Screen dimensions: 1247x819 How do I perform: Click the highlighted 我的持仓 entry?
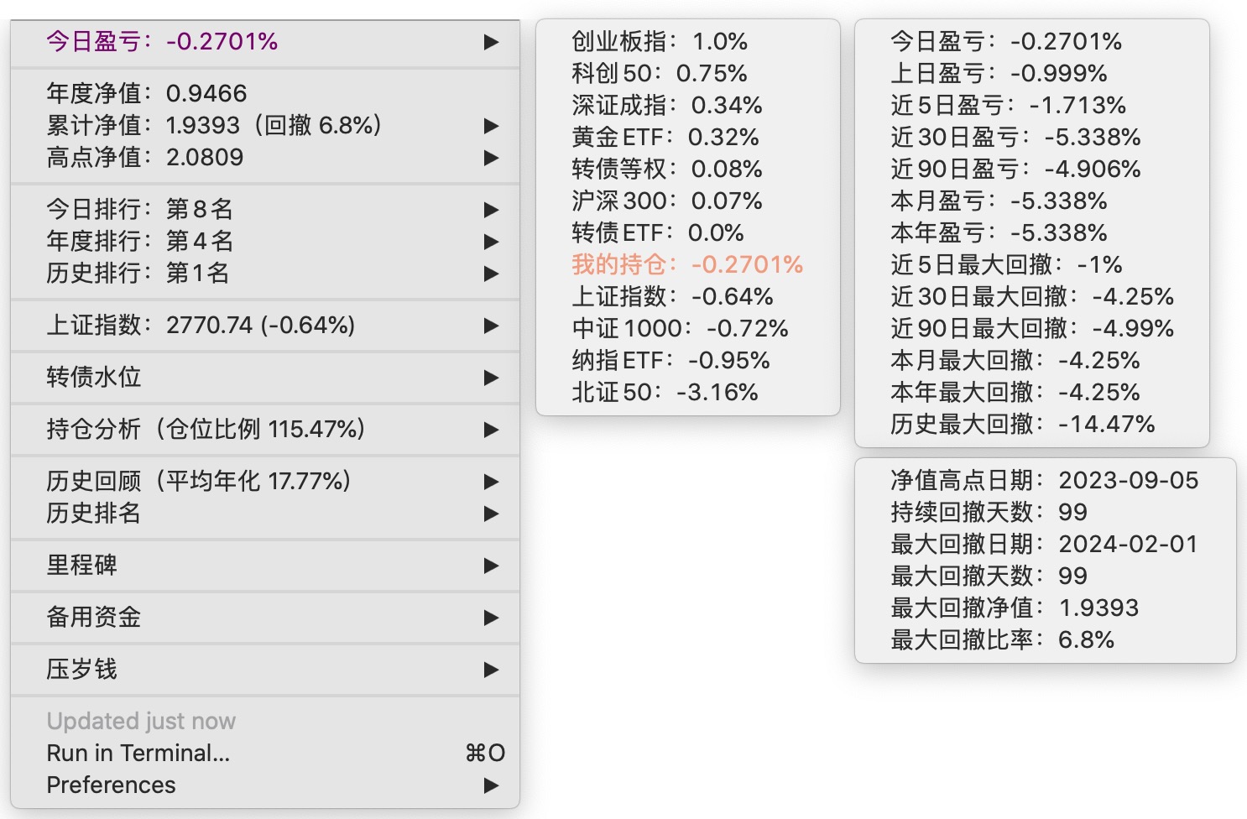(686, 264)
